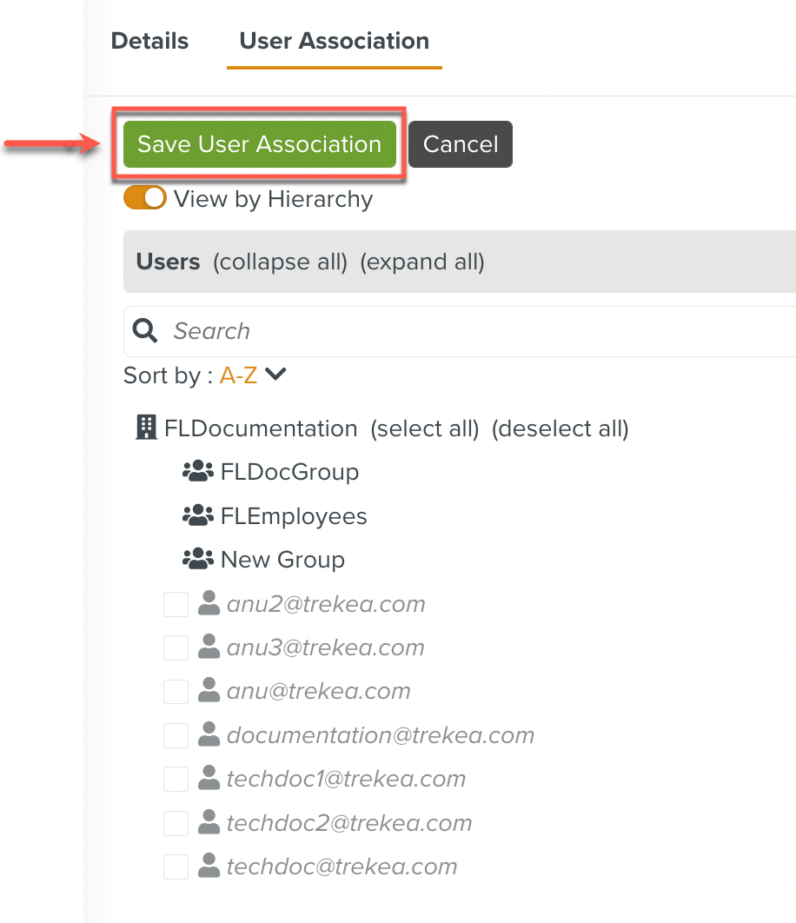Click the A-Z sort value

(238, 375)
